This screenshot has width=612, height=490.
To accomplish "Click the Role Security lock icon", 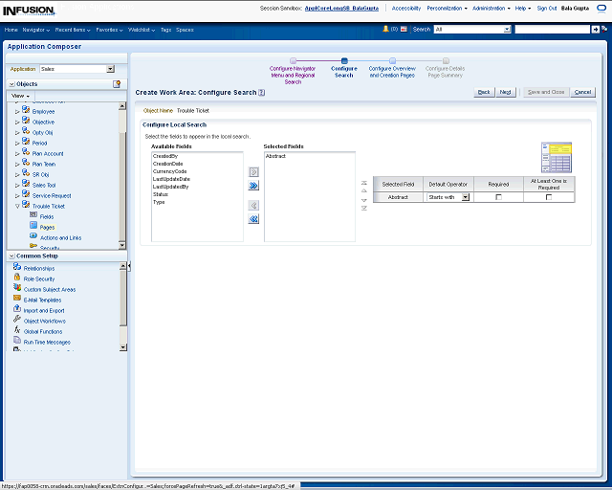I will [x=17, y=278].
